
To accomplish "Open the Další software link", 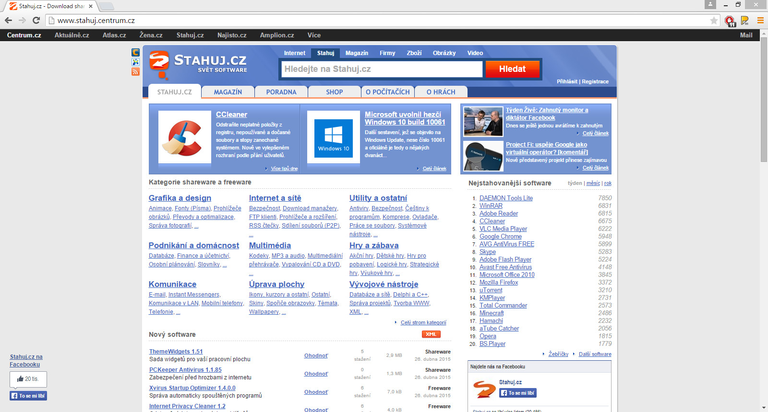I will tap(595, 354).
